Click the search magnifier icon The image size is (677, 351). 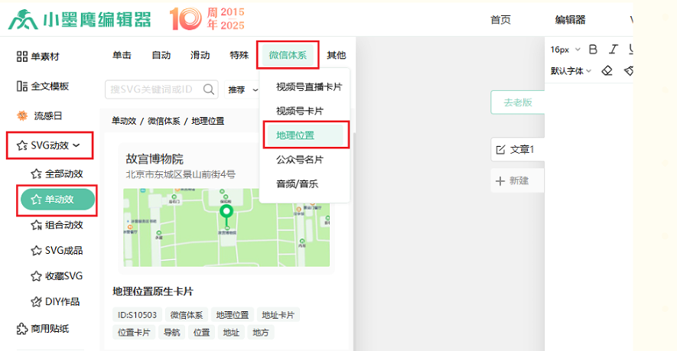[209, 89]
